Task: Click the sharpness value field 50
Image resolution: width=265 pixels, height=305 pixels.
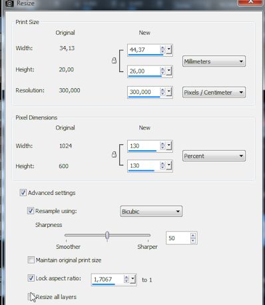Action: coord(178,238)
